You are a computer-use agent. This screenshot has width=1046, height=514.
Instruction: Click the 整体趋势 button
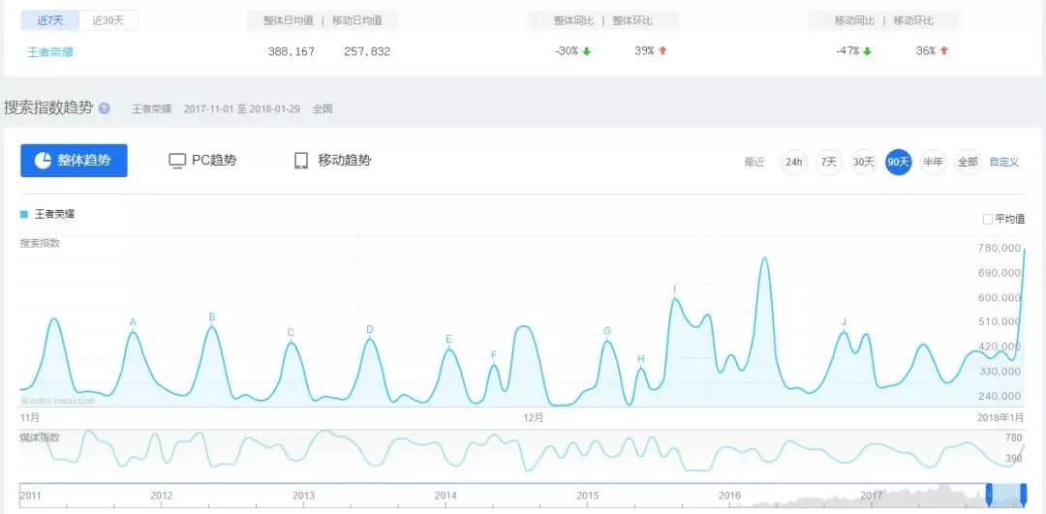74,161
